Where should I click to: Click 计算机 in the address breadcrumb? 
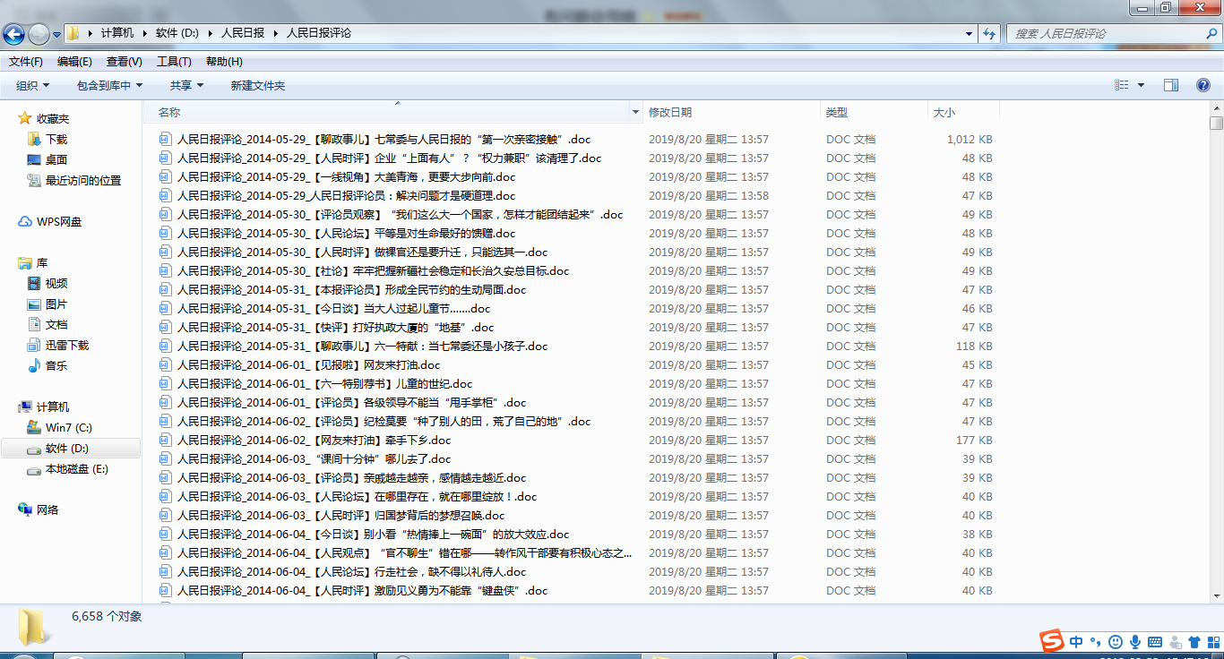tap(117, 33)
